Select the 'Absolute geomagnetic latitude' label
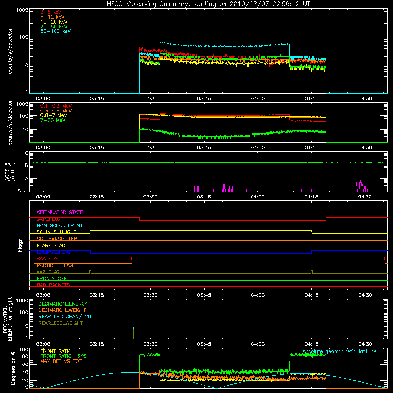This screenshot has width=393, height=393. 339,352
